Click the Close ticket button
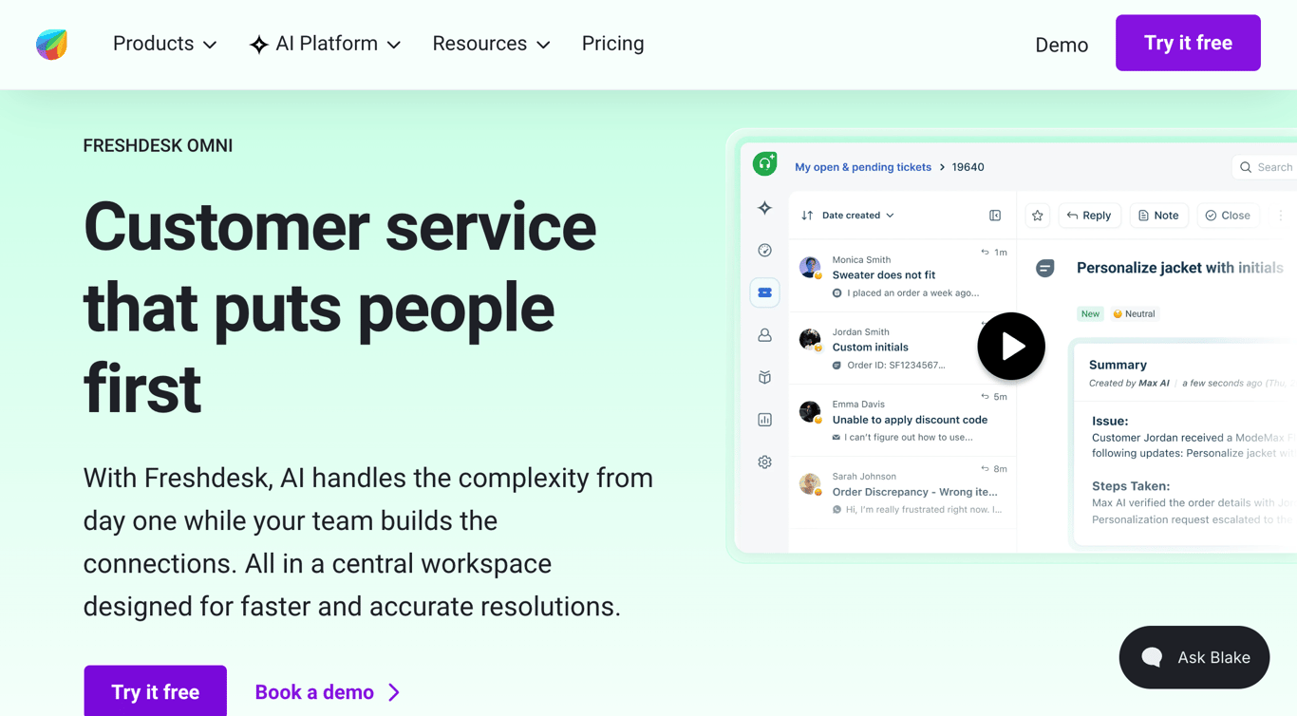Viewport: 1297px width, 716px height. pos(1228,216)
